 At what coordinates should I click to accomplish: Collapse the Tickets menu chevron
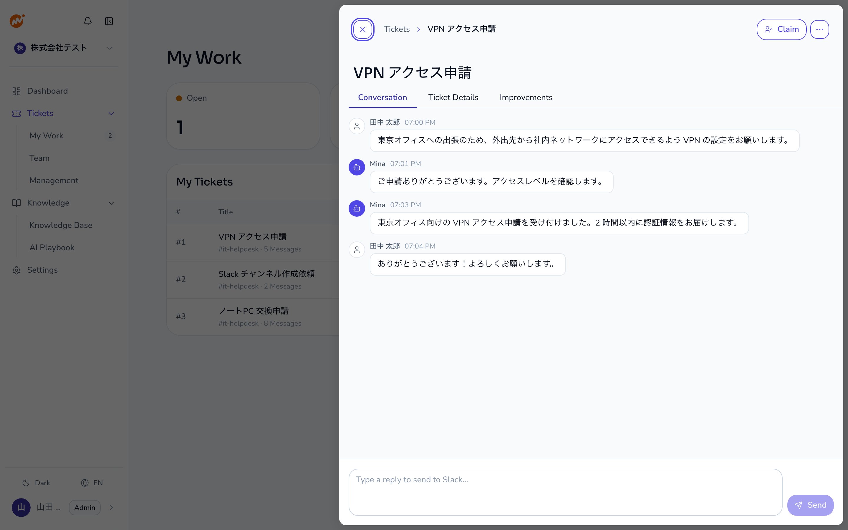point(111,114)
